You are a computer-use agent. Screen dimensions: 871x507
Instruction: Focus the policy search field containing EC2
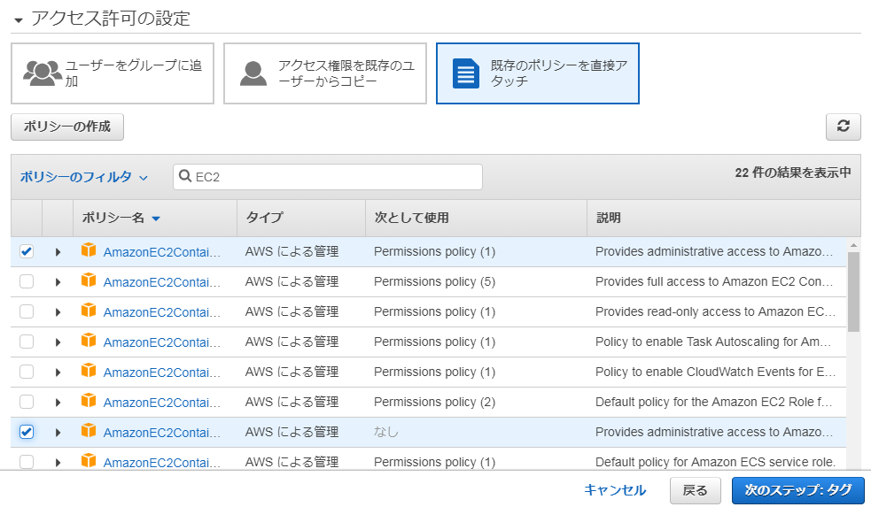pos(328,177)
